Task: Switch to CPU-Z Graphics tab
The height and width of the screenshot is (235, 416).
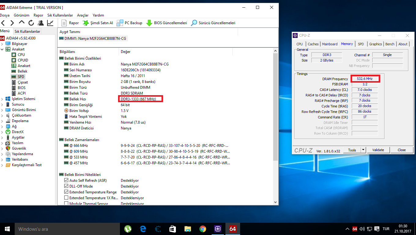Action: (376, 44)
